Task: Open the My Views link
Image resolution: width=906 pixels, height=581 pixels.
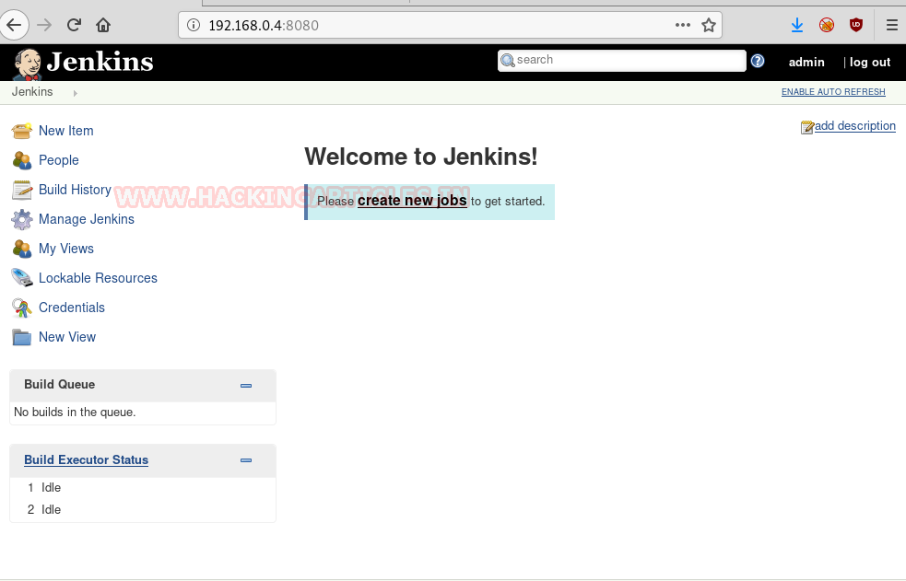Action: pyautogui.click(x=66, y=249)
